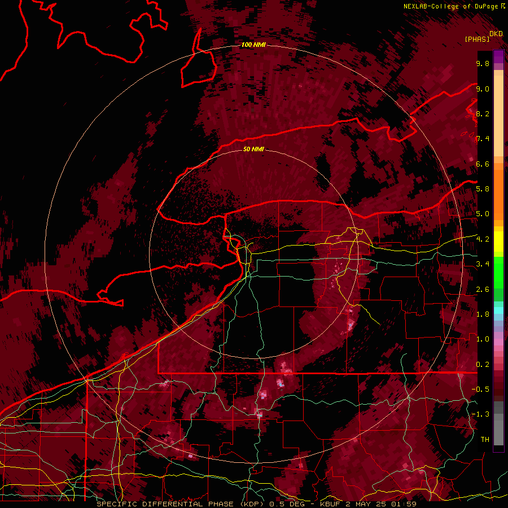Click the 3.4 value on the scale
Image resolution: width=508 pixels, height=508 pixels.
(483, 264)
